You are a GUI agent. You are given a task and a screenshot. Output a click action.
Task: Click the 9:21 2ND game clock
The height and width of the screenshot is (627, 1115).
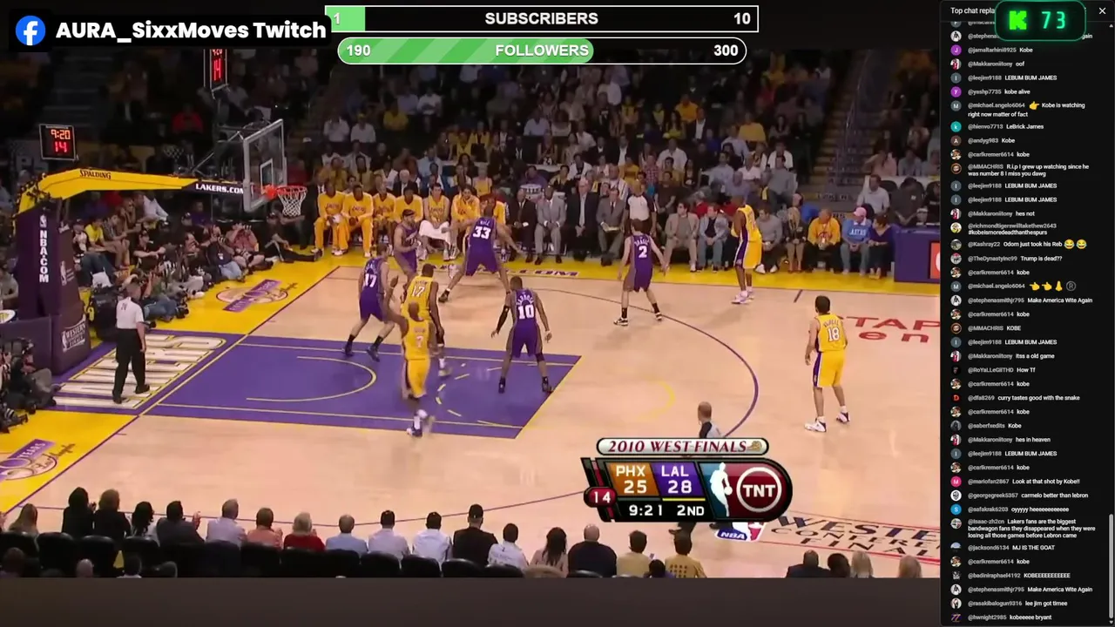point(666,510)
